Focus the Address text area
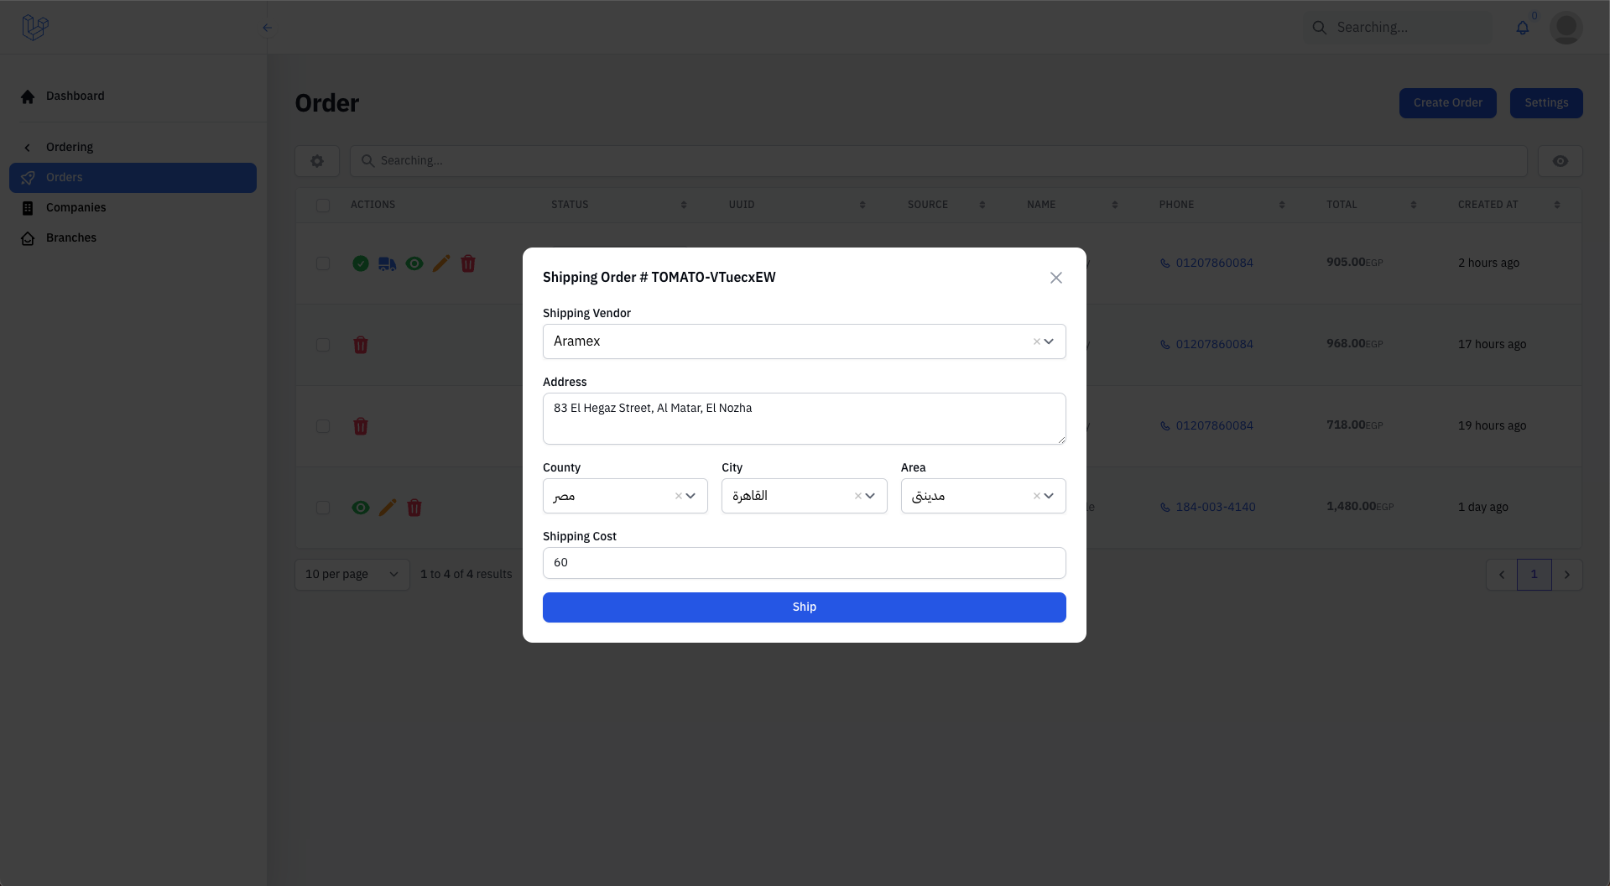Screen dimensions: 1610x886 804,419
